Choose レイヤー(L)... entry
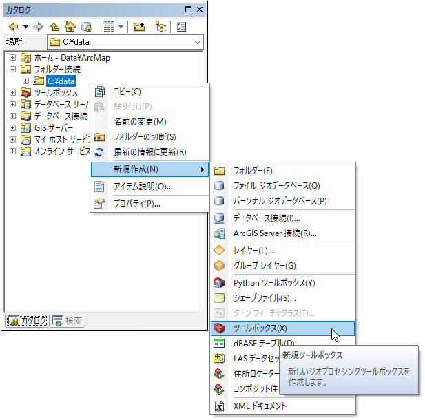The height and width of the screenshot is (420, 425). (x=282, y=251)
